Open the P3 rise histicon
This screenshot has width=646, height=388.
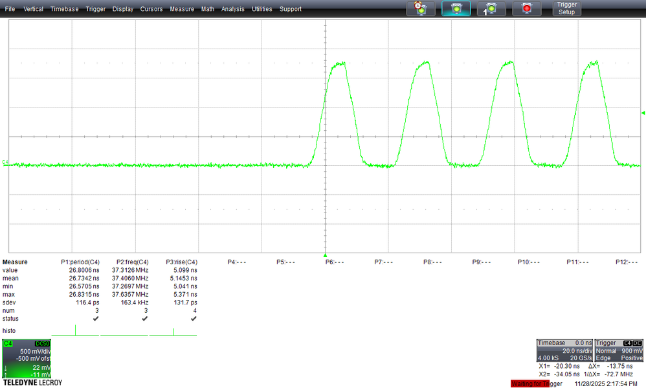pyautogui.click(x=173, y=331)
